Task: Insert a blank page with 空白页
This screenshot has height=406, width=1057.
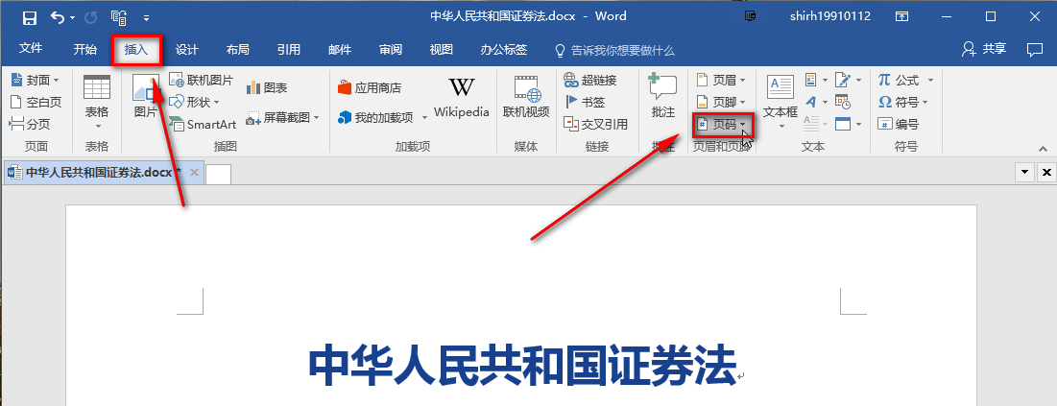Action: click(x=36, y=102)
